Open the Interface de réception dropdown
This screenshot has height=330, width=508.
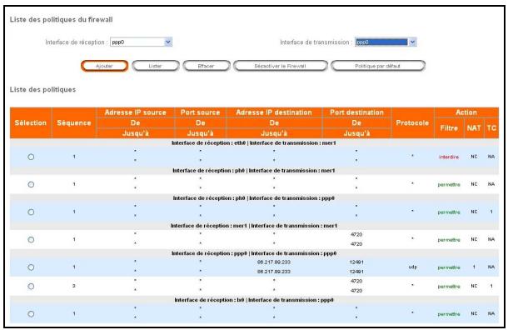(x=141, y=42)
